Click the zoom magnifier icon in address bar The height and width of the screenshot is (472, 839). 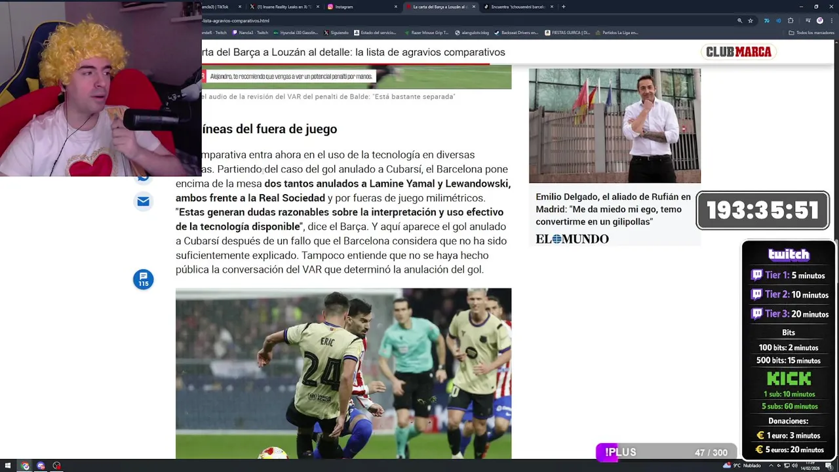pos(739,20)
